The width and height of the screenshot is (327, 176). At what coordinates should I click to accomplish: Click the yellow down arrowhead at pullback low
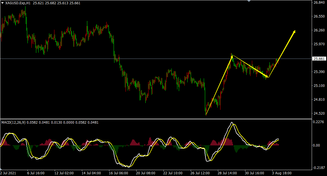(x=267, y=76)
